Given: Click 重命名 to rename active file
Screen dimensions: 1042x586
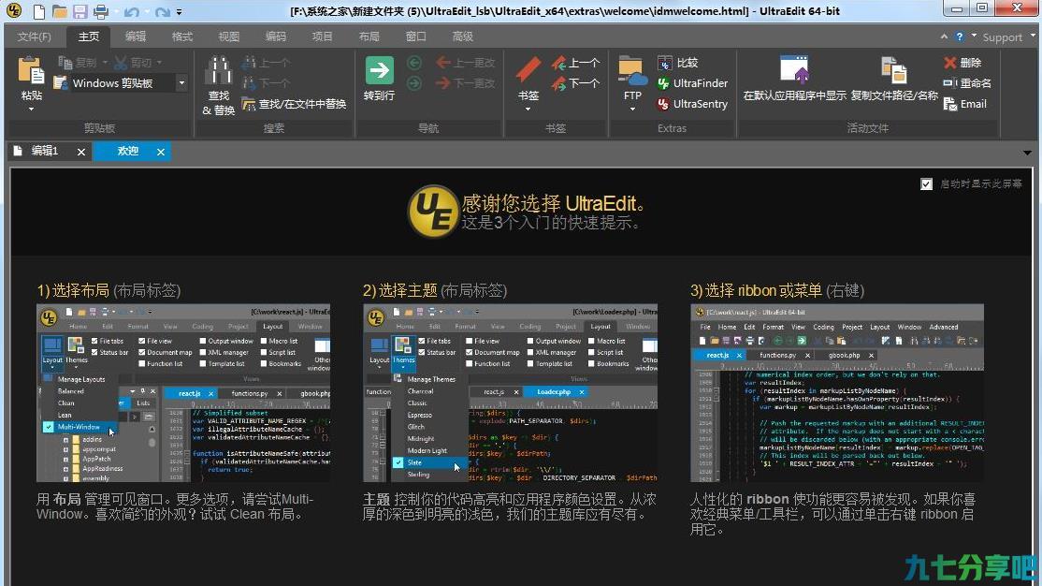Looking at the screenshot, I should pos(967,83).
